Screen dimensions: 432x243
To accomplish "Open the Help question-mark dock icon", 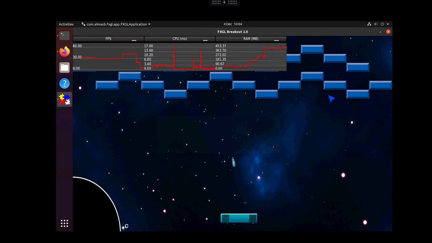I will (x=64, y=83).
